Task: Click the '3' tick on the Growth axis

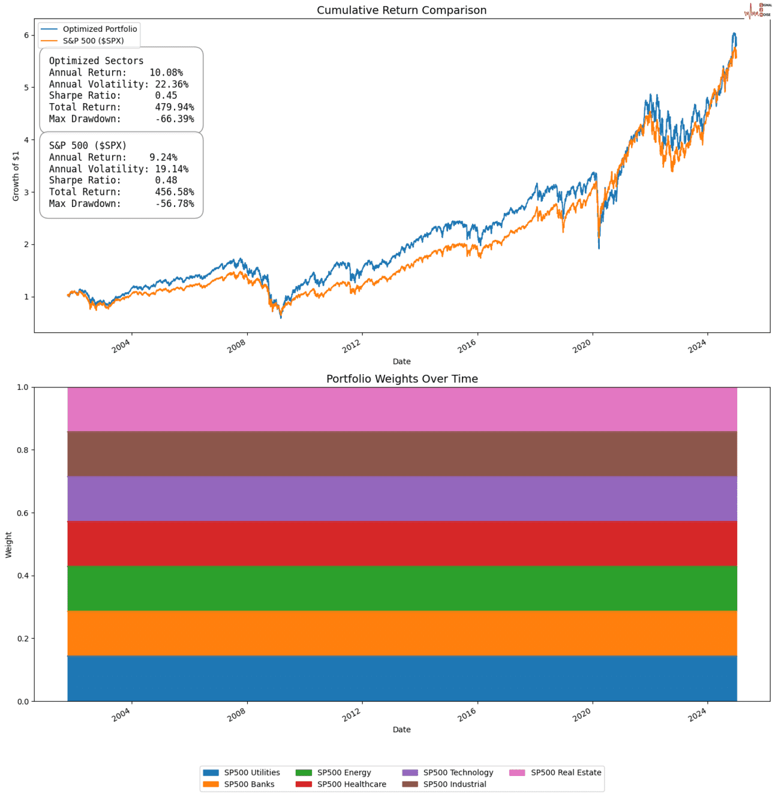Action: click(x=26, y=193)
